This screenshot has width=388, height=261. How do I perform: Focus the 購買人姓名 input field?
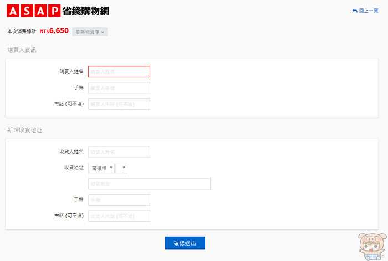[119, 71]
